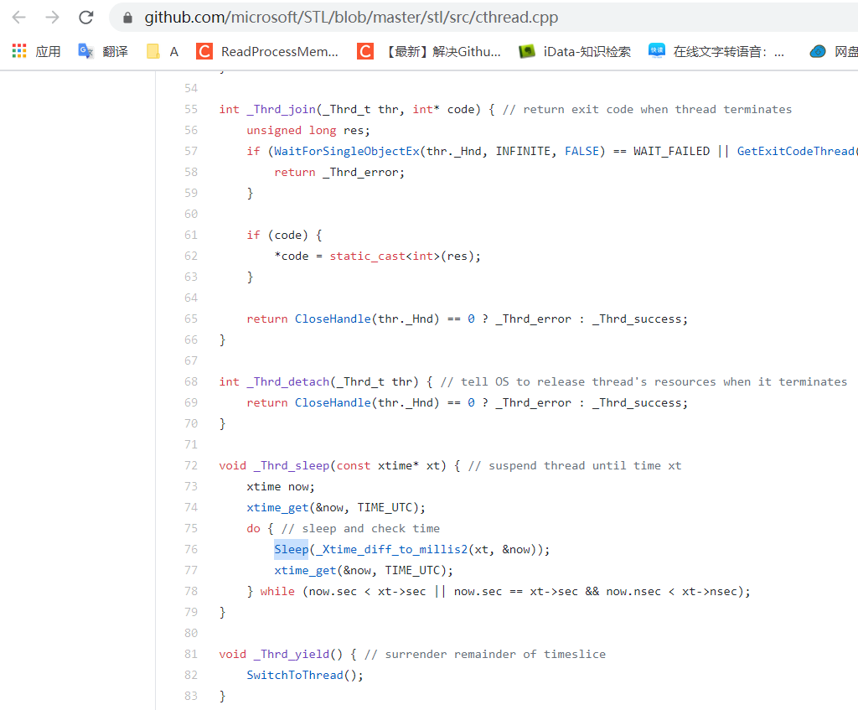Go back using the browser back arrow
The height and width of the screenshot is (710, 858).
19,18
